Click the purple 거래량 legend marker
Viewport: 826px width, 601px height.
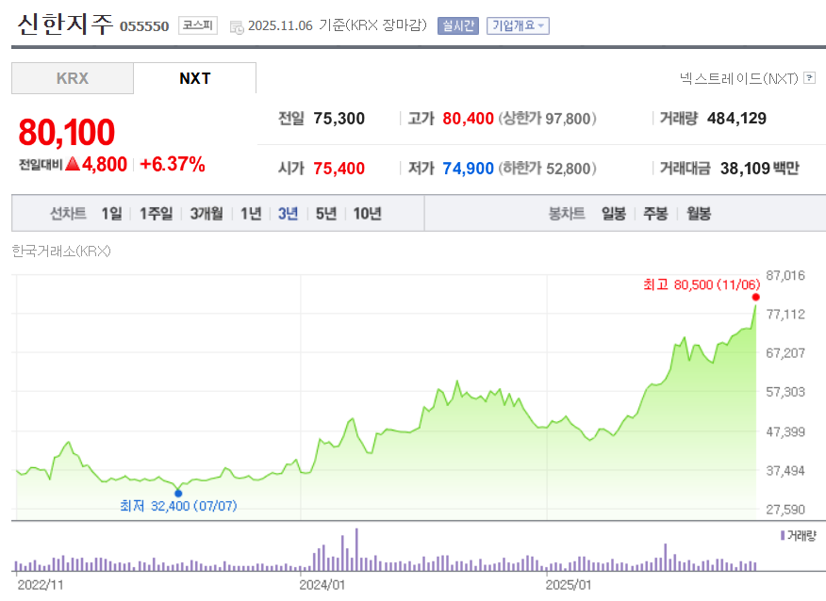783,536
